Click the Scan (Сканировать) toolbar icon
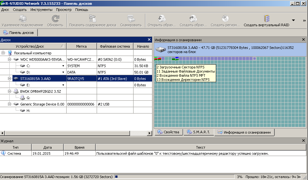 coord(131,19)
